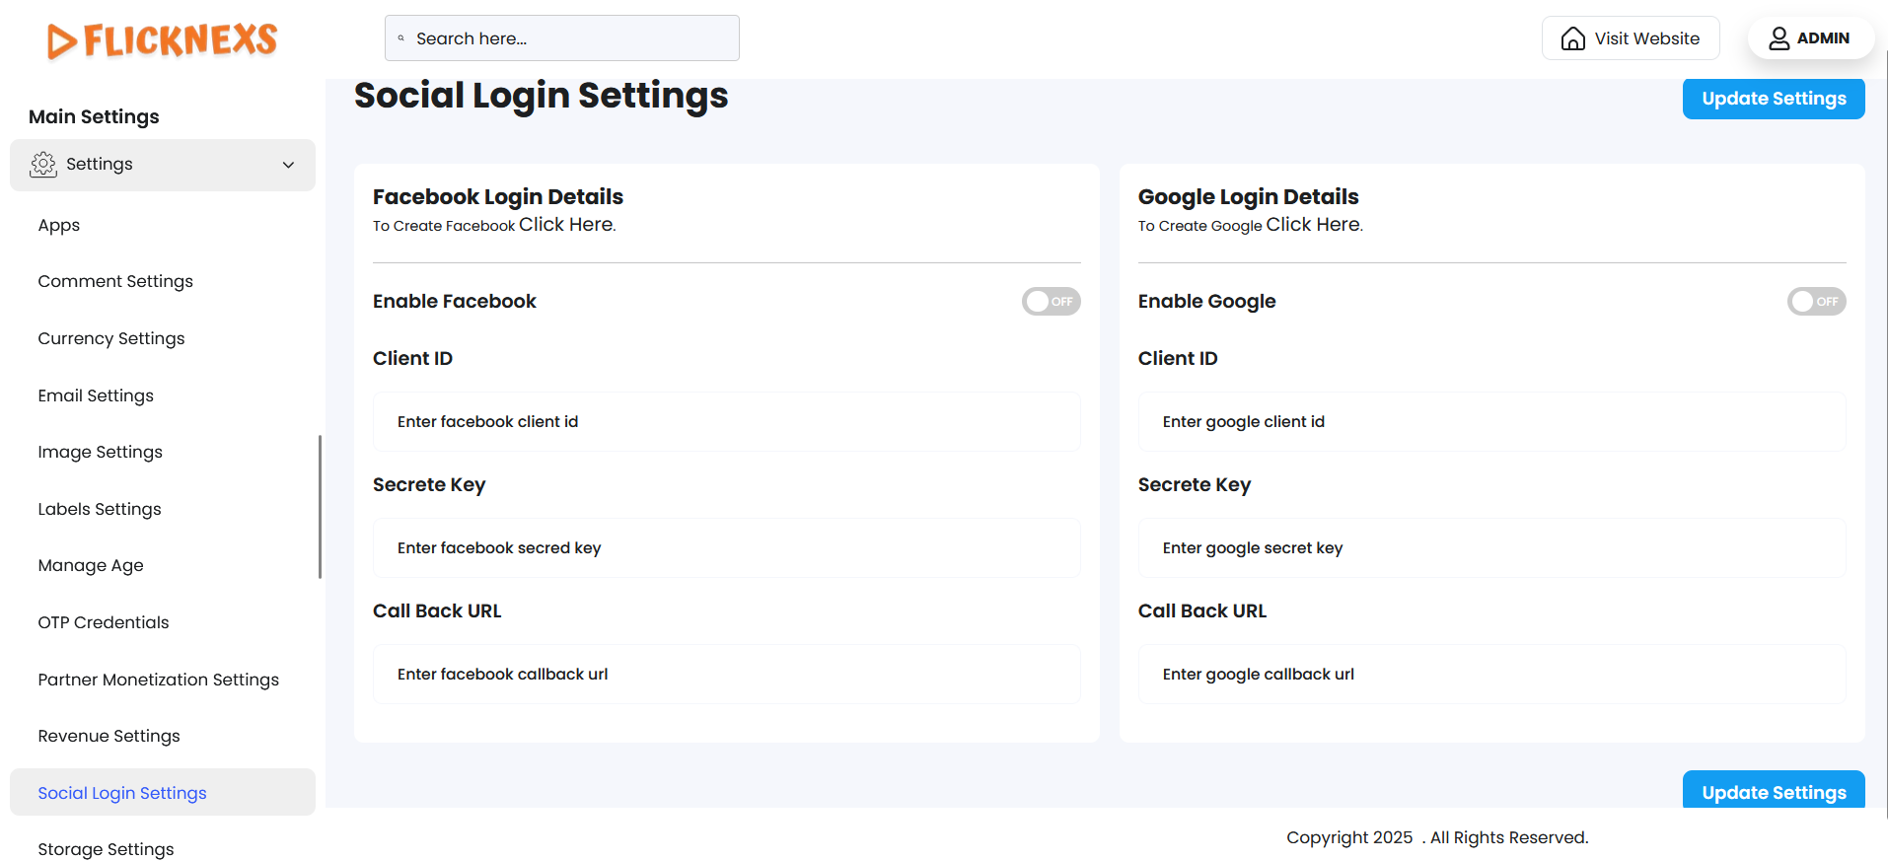This screenshot has height=861, width=1888.
Task: Click the Settings gear icon in sidebar
Action: [x=43, y=165]
